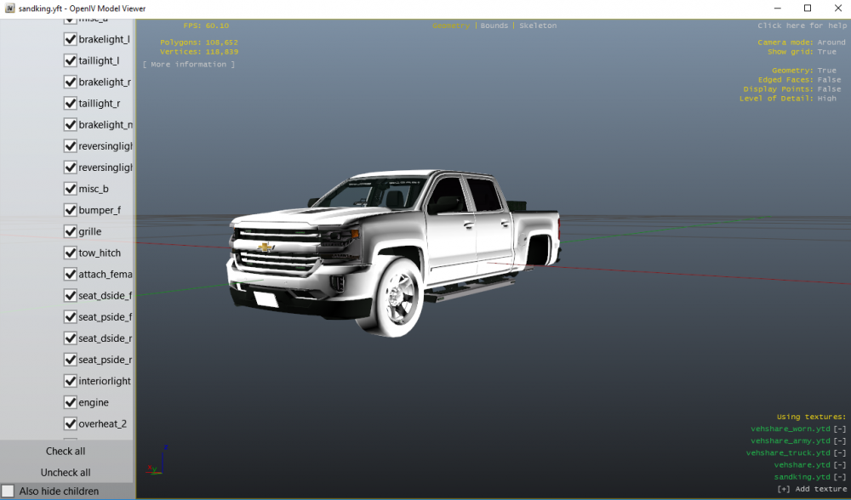Image resolution: width=851 pixels, height=500 pixels.
Task: Maximize the OpenIV Model Viewer window
Action: [808, 9]
